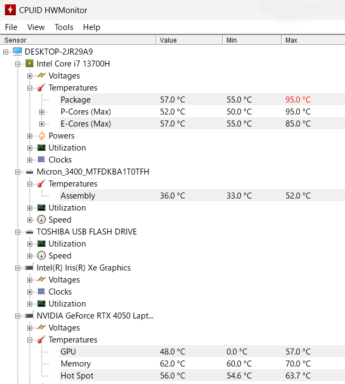Collapse the Intel(R) Iris(R) Xe Graphics node
Viewport: 345px width, 384px height.
17,268
